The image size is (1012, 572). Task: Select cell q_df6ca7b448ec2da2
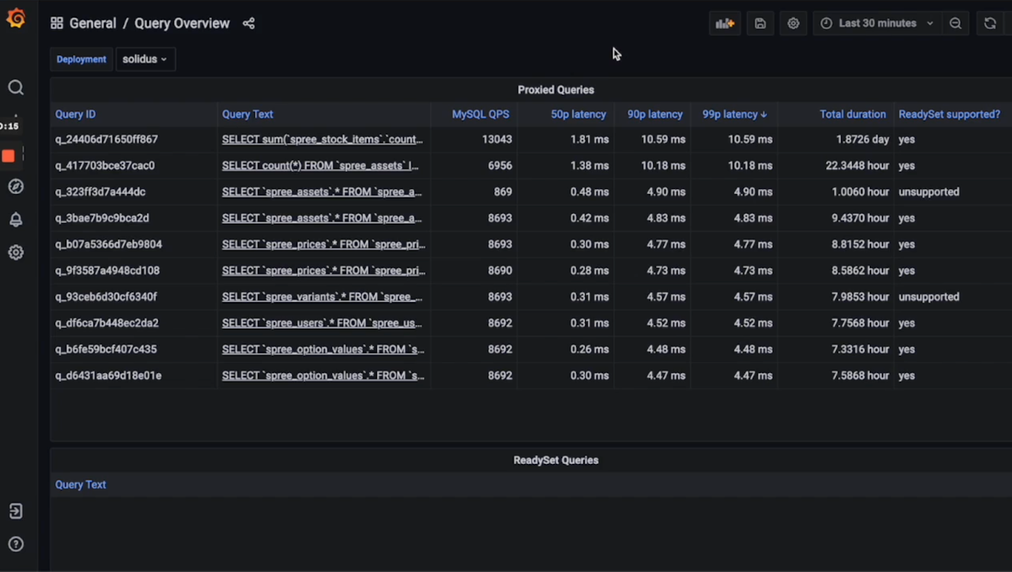[106, 323]
